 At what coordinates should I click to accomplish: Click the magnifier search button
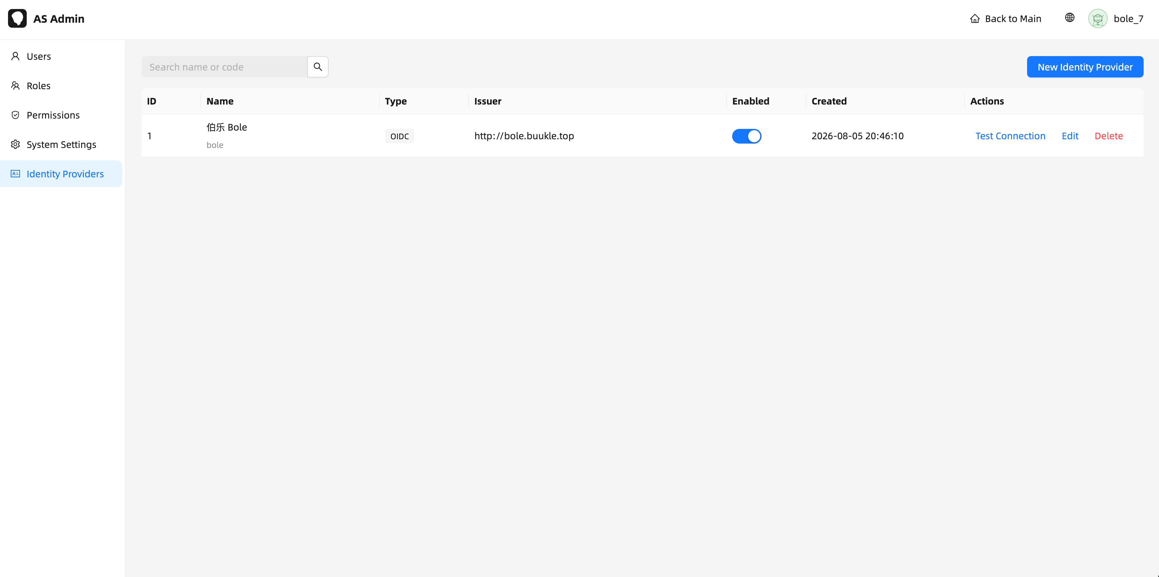[x=318, y=67]
